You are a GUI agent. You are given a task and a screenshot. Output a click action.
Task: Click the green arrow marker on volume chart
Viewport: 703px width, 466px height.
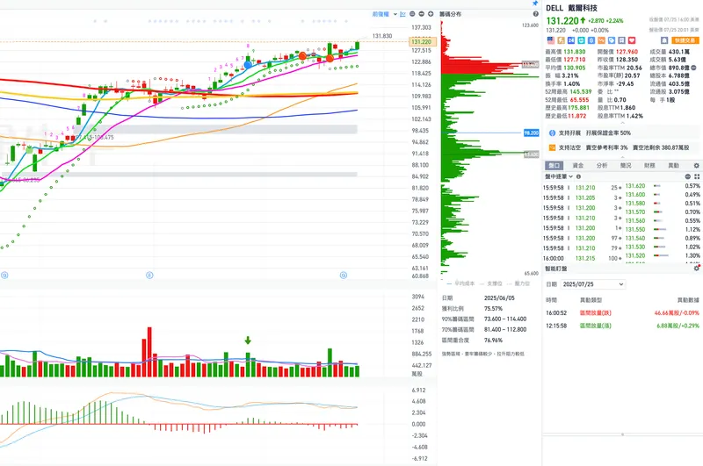248,341
